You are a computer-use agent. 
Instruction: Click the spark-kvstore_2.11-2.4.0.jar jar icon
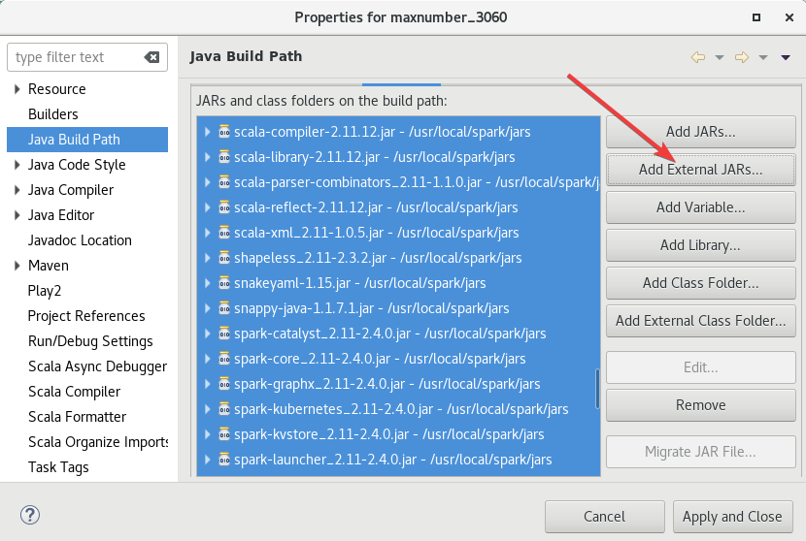[224, 433]
